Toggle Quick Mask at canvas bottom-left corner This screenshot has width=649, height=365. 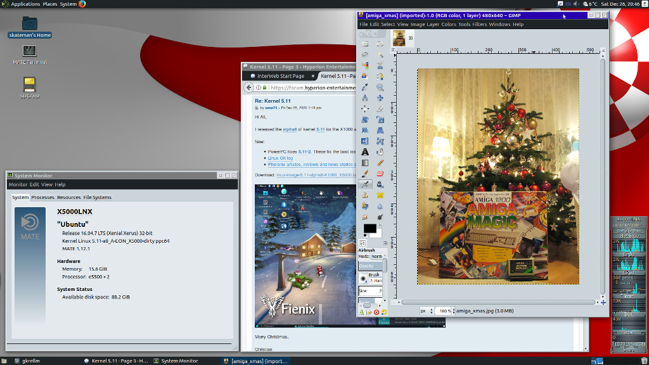pyautogui.click(x=393, y=302)
